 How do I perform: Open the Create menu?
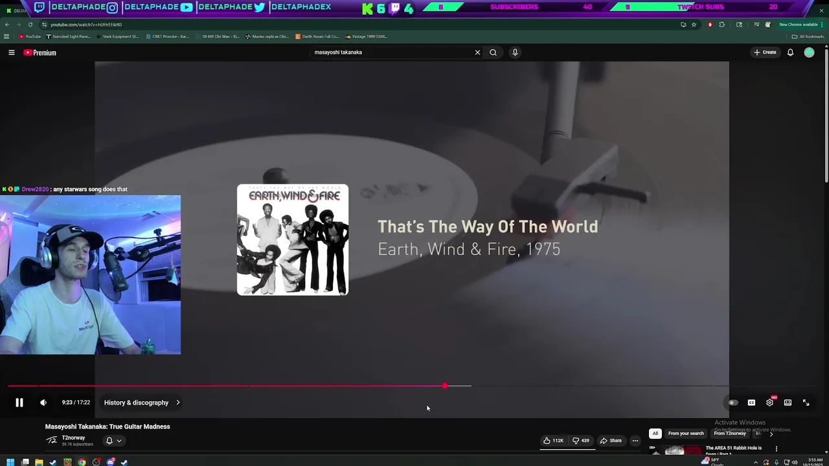[x=765, y=52]
